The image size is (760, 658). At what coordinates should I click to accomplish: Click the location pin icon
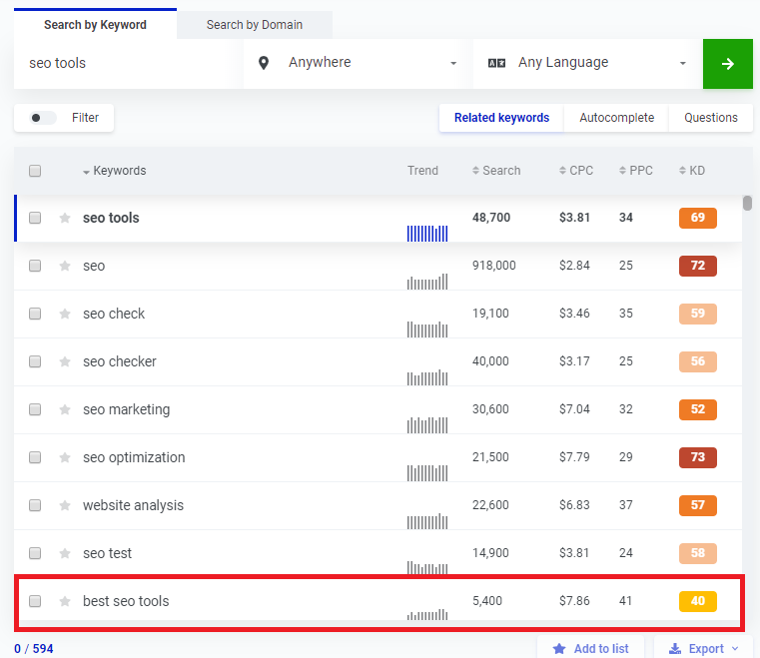click(x=264, y=63)
